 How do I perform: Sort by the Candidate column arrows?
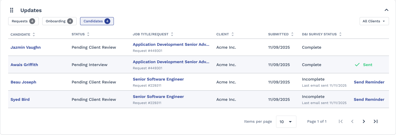coord(34,34)
